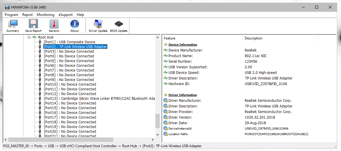The width and height of the screenshot is (341, 151).
Task: Select Port3 No Device Connected
Action: coord(69,51)
